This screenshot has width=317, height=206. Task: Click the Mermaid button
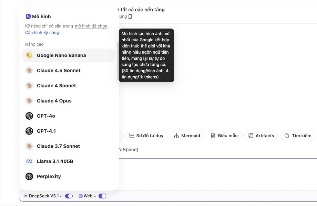[x=187, y=135]
